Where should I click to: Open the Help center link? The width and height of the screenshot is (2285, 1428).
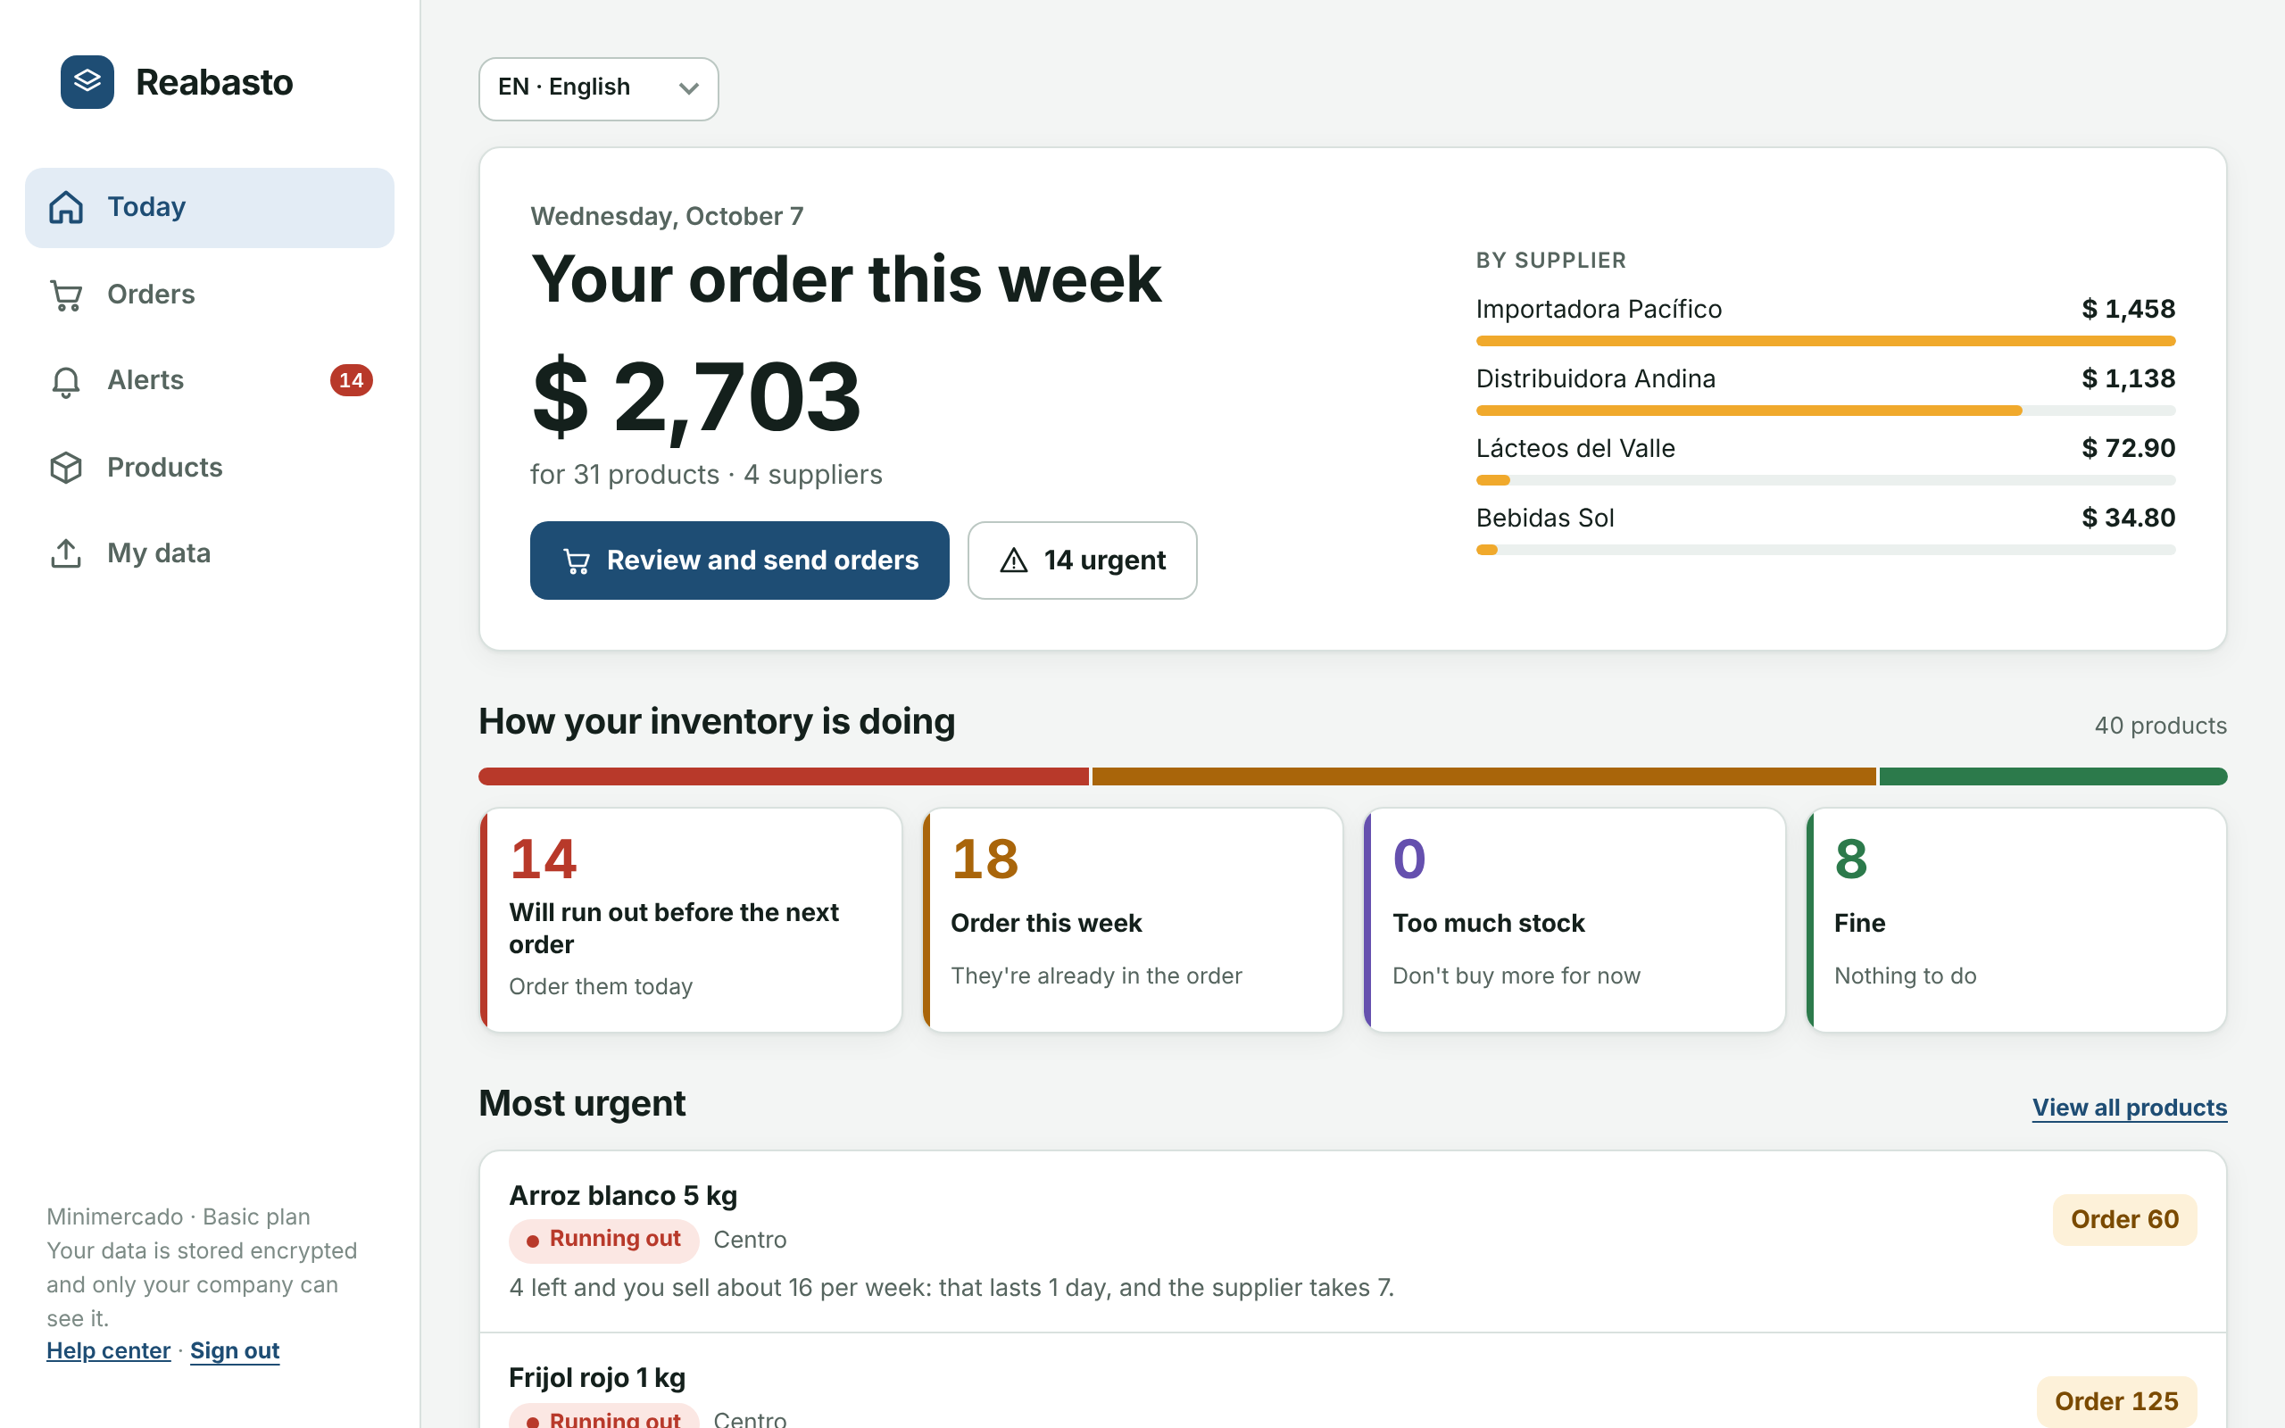click(109, 1350)
